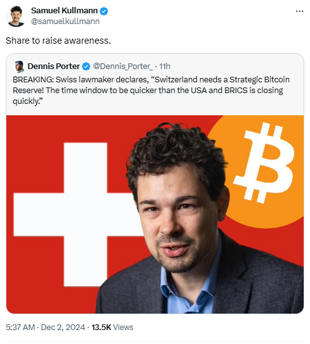The image size is (310, 344).
Task: Click the 11h timestamp of quoted post
Action: [x=164, y=67]
